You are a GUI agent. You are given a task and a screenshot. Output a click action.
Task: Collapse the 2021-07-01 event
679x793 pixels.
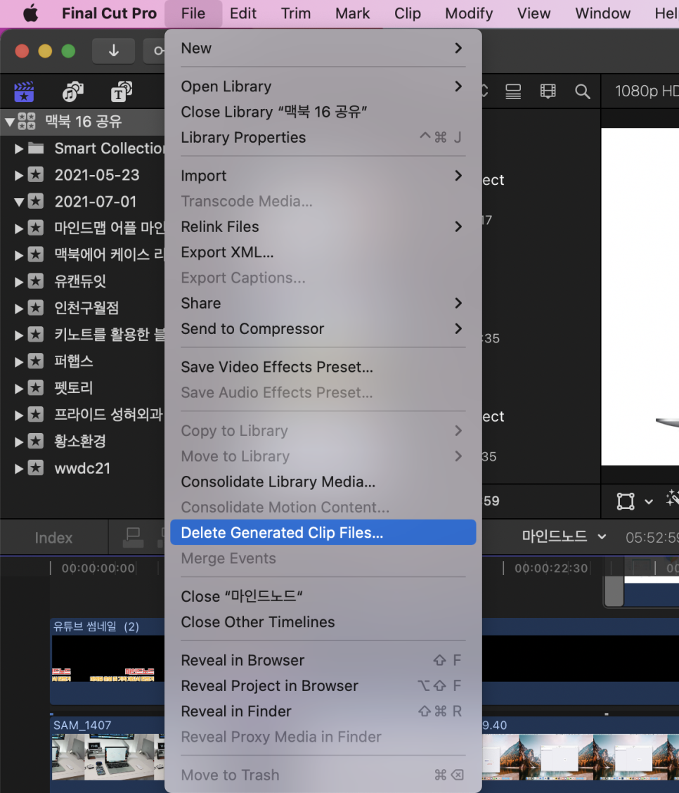coord(19,202)
